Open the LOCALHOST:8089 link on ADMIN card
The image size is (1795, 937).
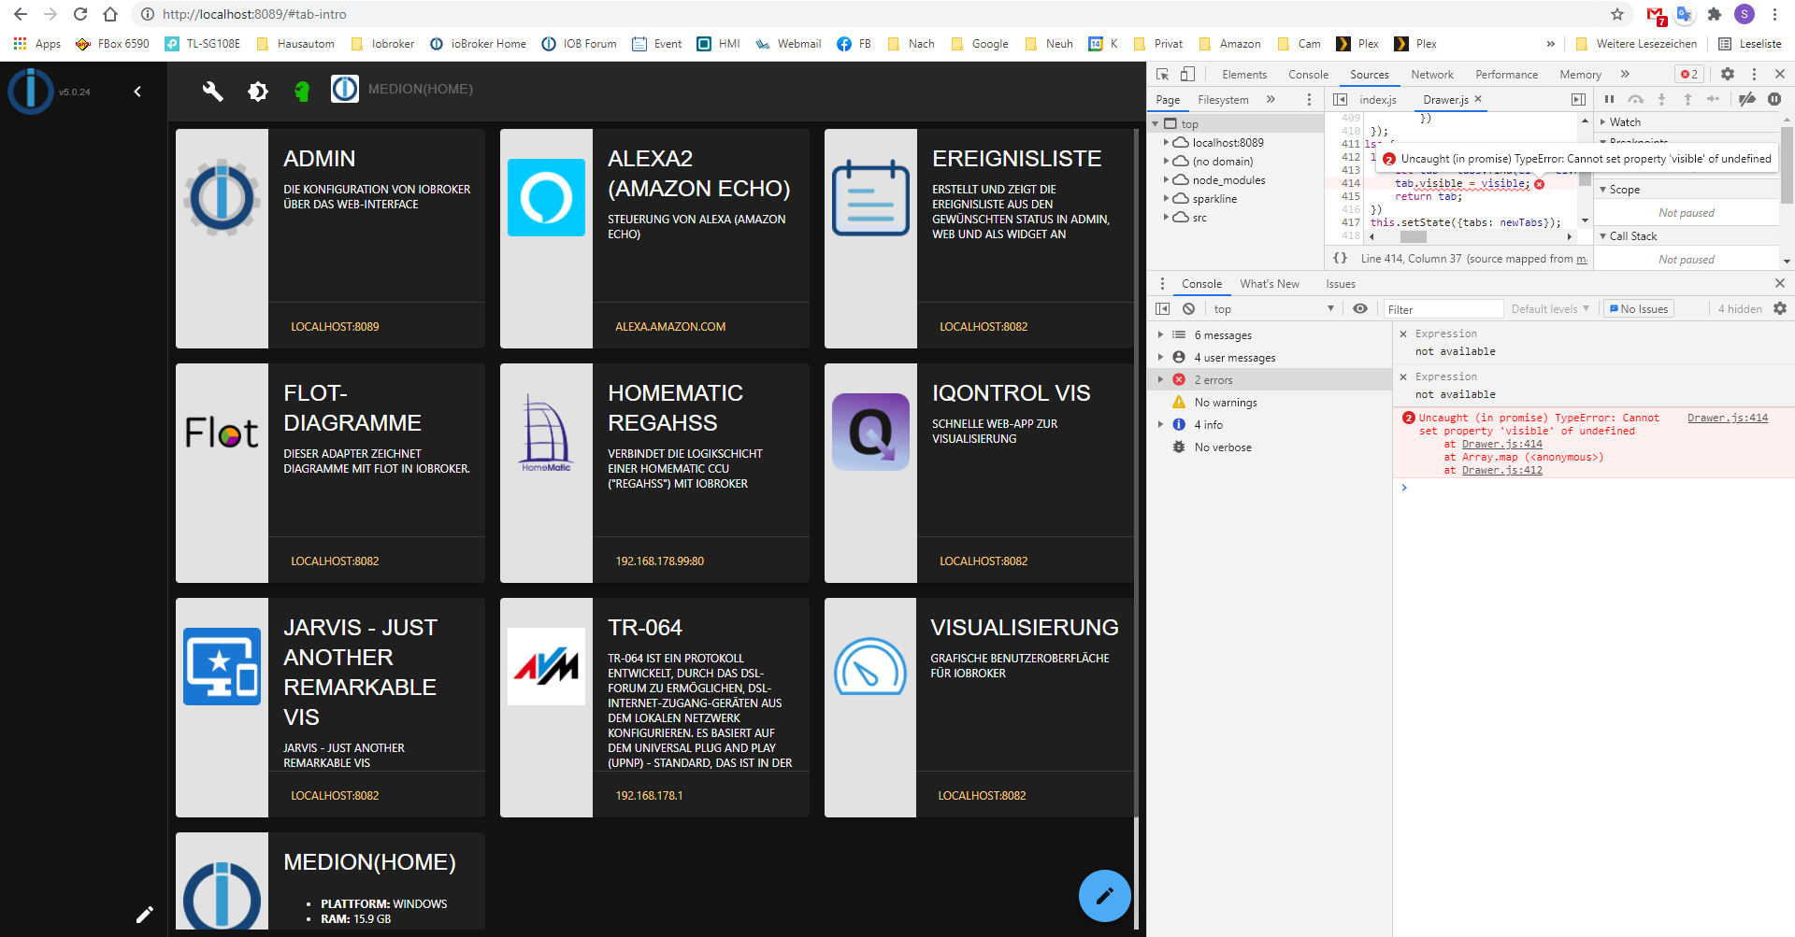pos(335,326)
